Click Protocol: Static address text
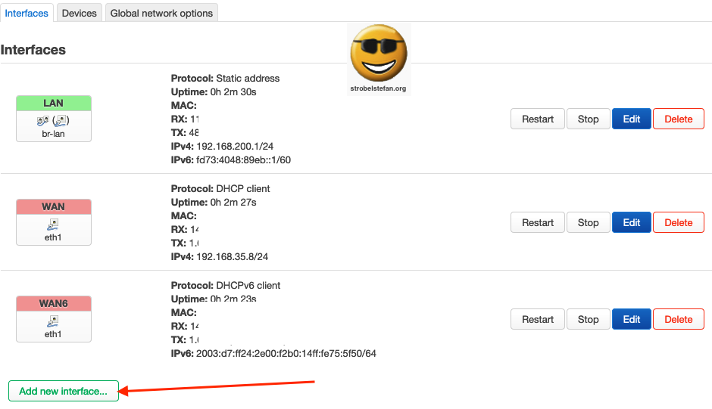The image size is (712, 409). pyautogui.click(x=225, y=78)
